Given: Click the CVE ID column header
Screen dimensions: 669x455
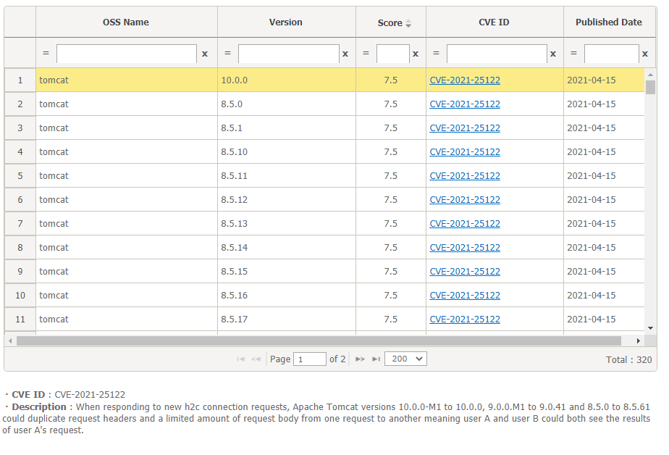Looking at the screenshot, I should point(495,22).
